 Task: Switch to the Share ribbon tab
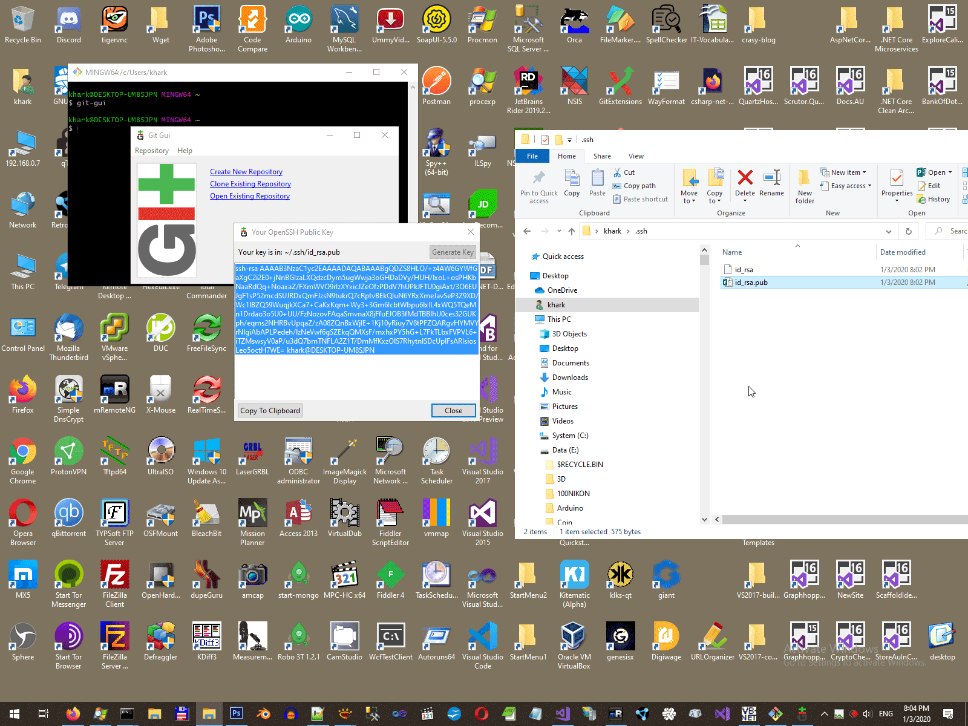point(602,156)
